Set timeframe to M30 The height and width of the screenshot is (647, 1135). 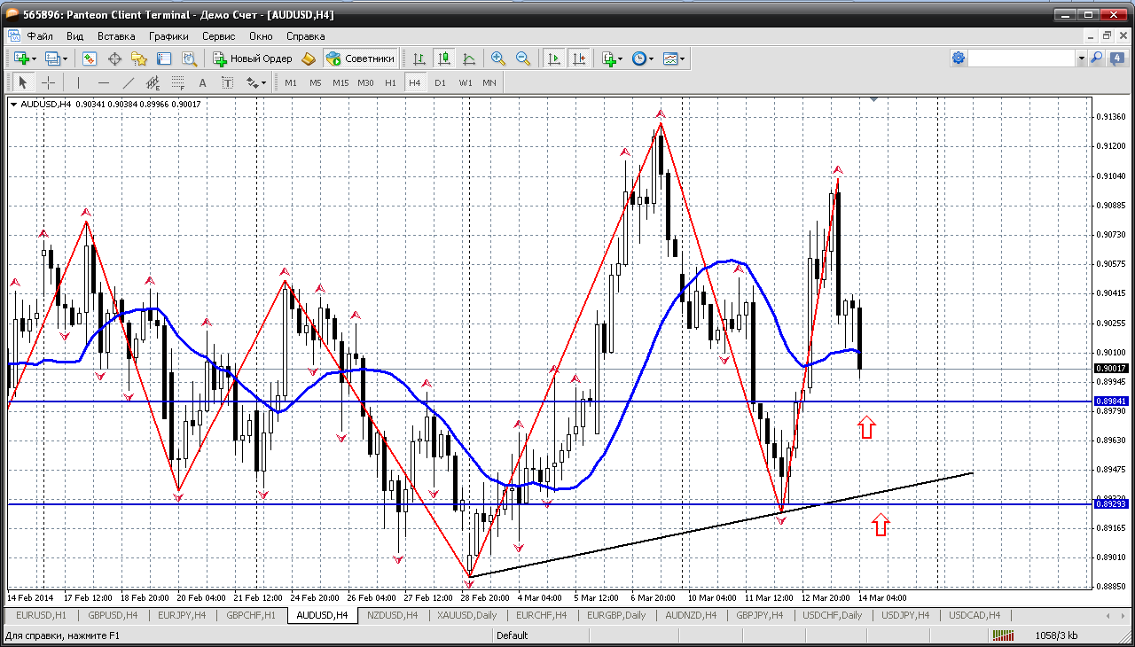tap(365, 82)
